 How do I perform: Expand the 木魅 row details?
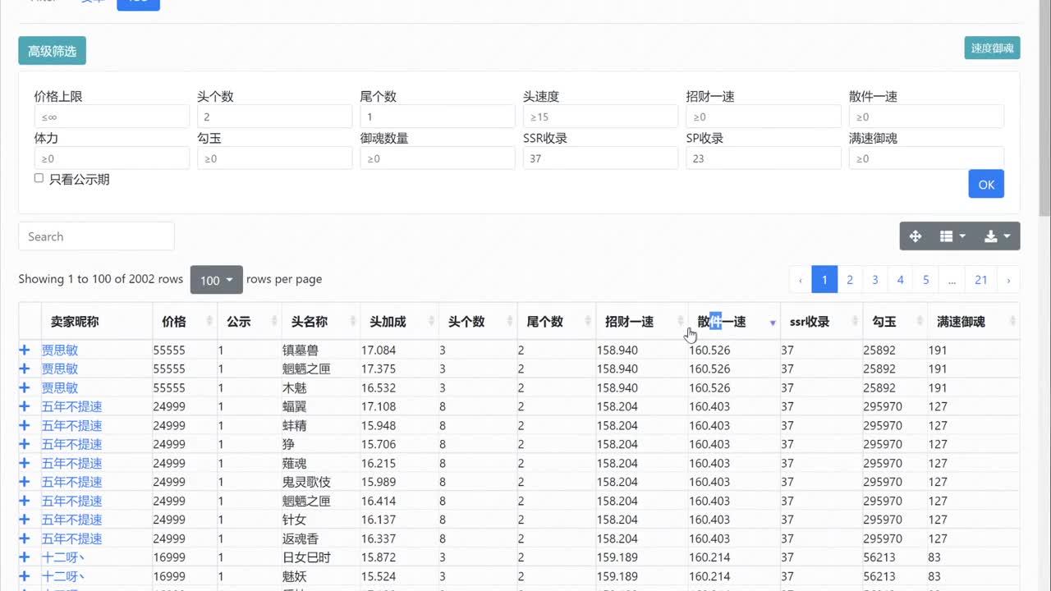25,387
